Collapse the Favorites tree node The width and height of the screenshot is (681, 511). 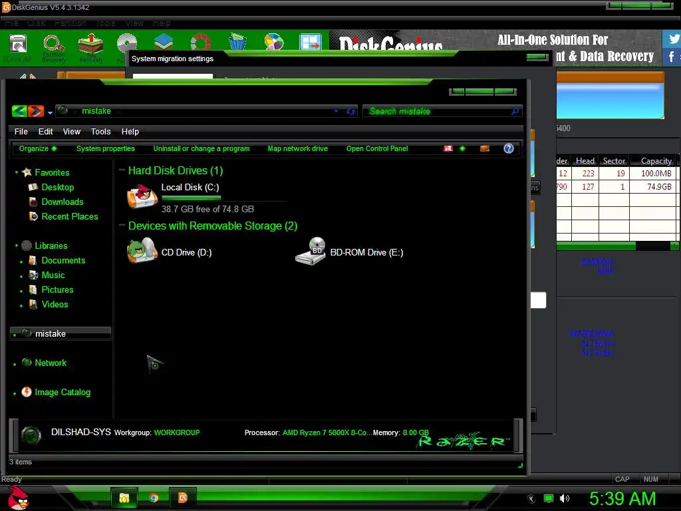17,172
